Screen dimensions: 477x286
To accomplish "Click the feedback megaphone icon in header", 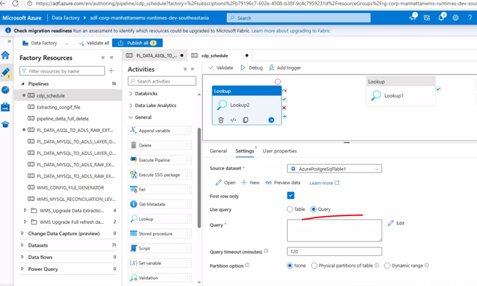I will (413, 17).
